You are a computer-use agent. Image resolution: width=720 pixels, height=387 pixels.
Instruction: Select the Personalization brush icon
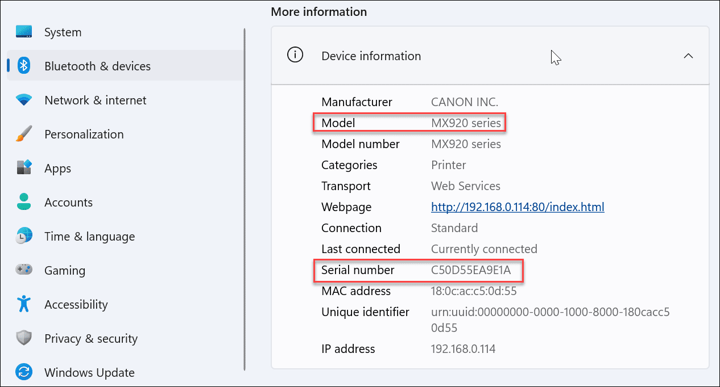tap(24, 134)
